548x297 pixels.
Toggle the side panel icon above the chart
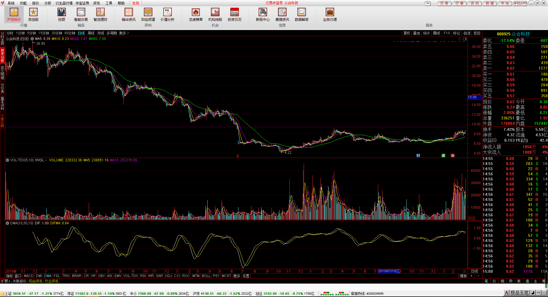coord(465,39)
